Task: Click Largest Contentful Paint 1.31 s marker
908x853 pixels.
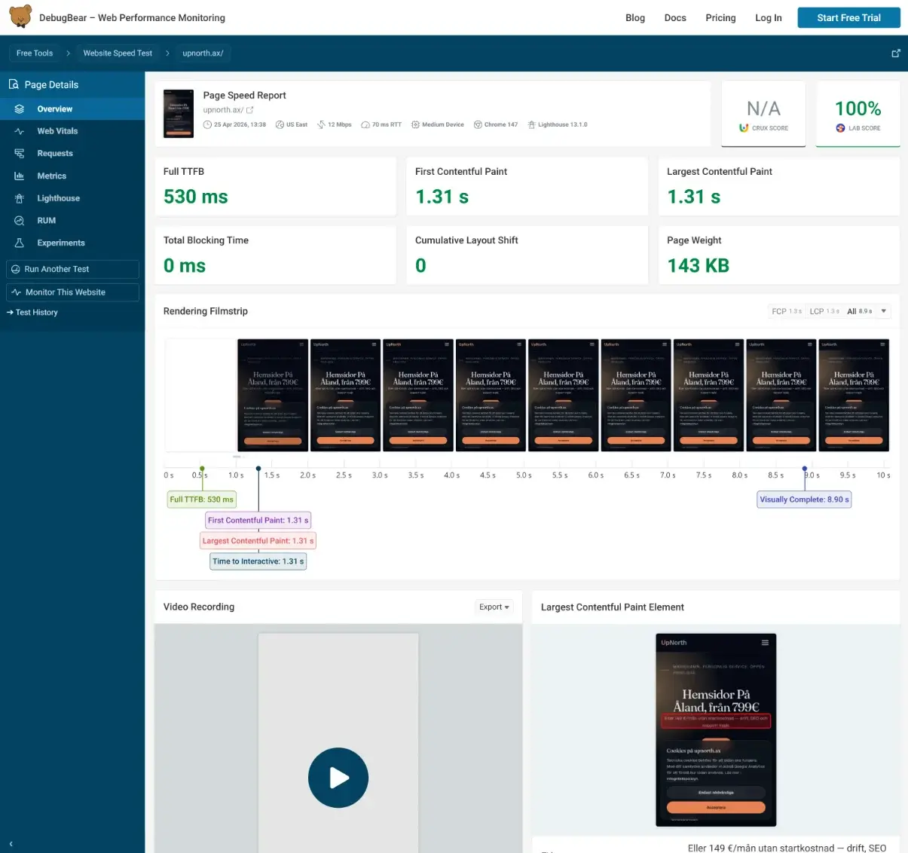Action: coord(258,540)
